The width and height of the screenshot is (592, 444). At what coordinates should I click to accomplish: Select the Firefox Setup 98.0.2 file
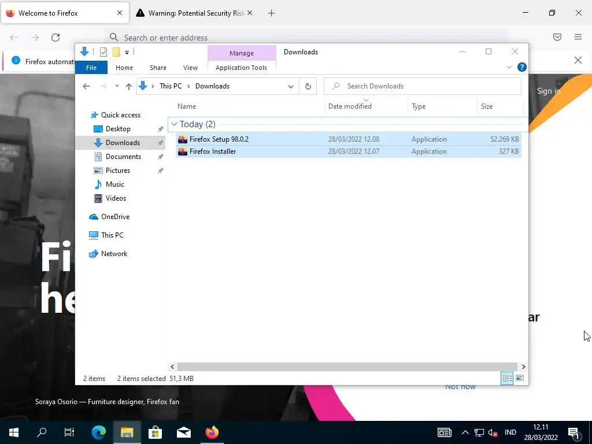(x=348, y=139)
